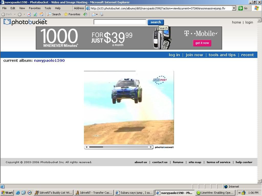Click 'get it now' on T-Mobile ad
Image resolution: width=262 pixels, height=196 pixels.
(202, 43)
